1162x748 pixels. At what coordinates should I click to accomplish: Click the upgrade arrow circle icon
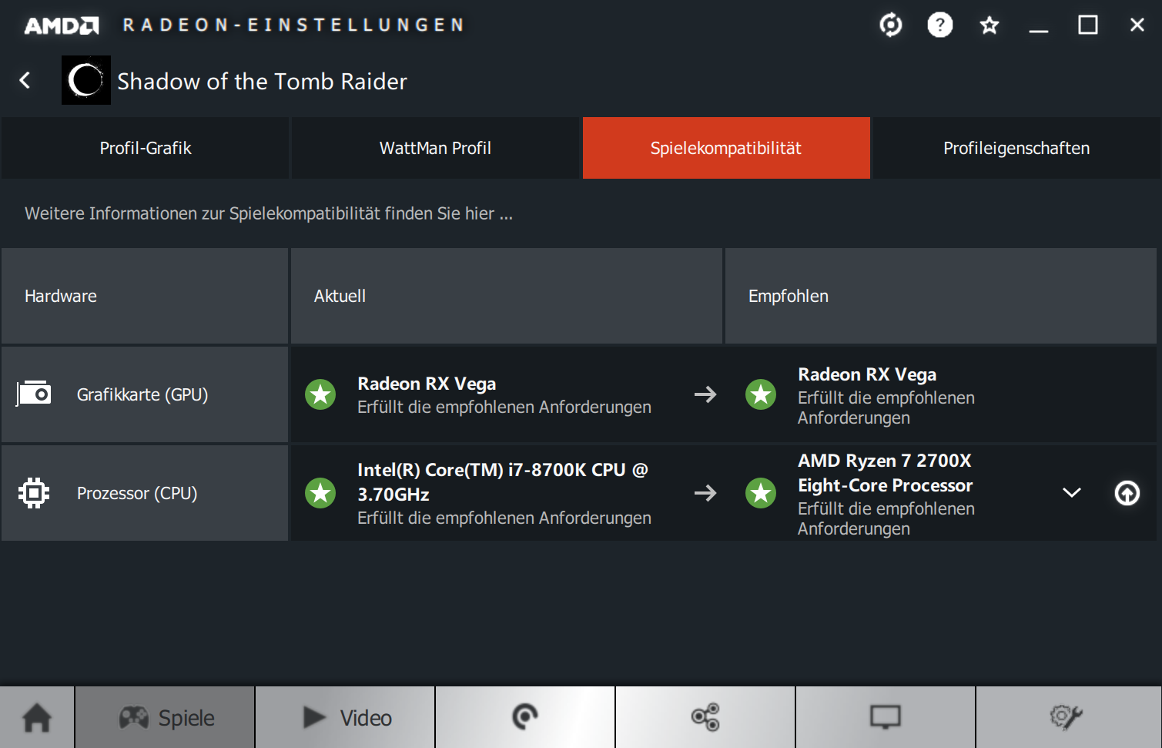point(1127,493)
